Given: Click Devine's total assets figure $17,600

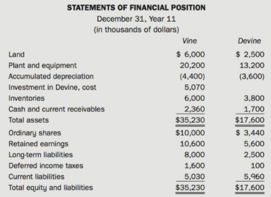Looking at the screenshot, I should point(250,120).
